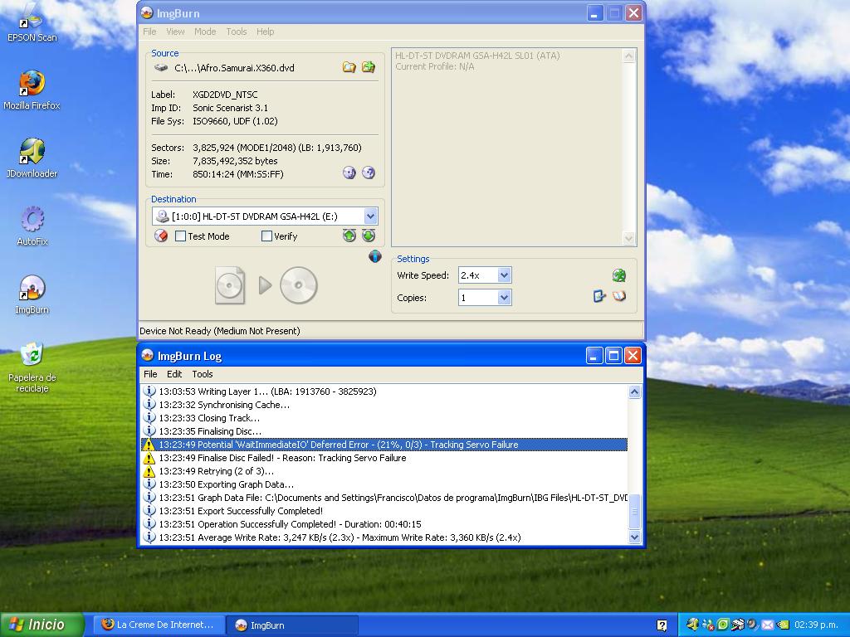
Task: Click the source drive icon beside the file path
Action: pyautogui.click(x=161, y=68)
